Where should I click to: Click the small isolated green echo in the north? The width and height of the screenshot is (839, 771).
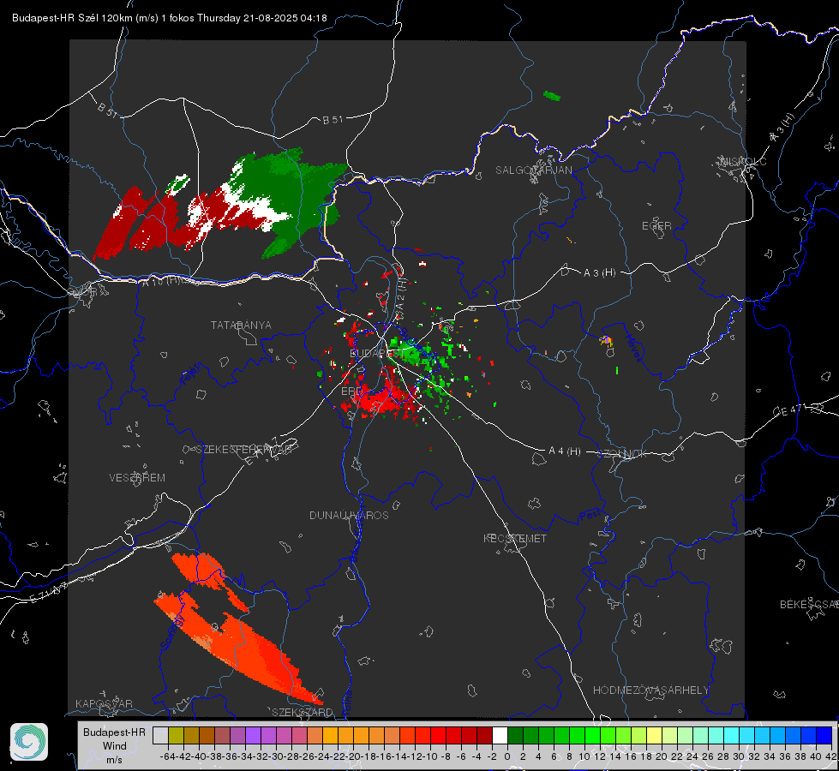(x=552, y=96)
